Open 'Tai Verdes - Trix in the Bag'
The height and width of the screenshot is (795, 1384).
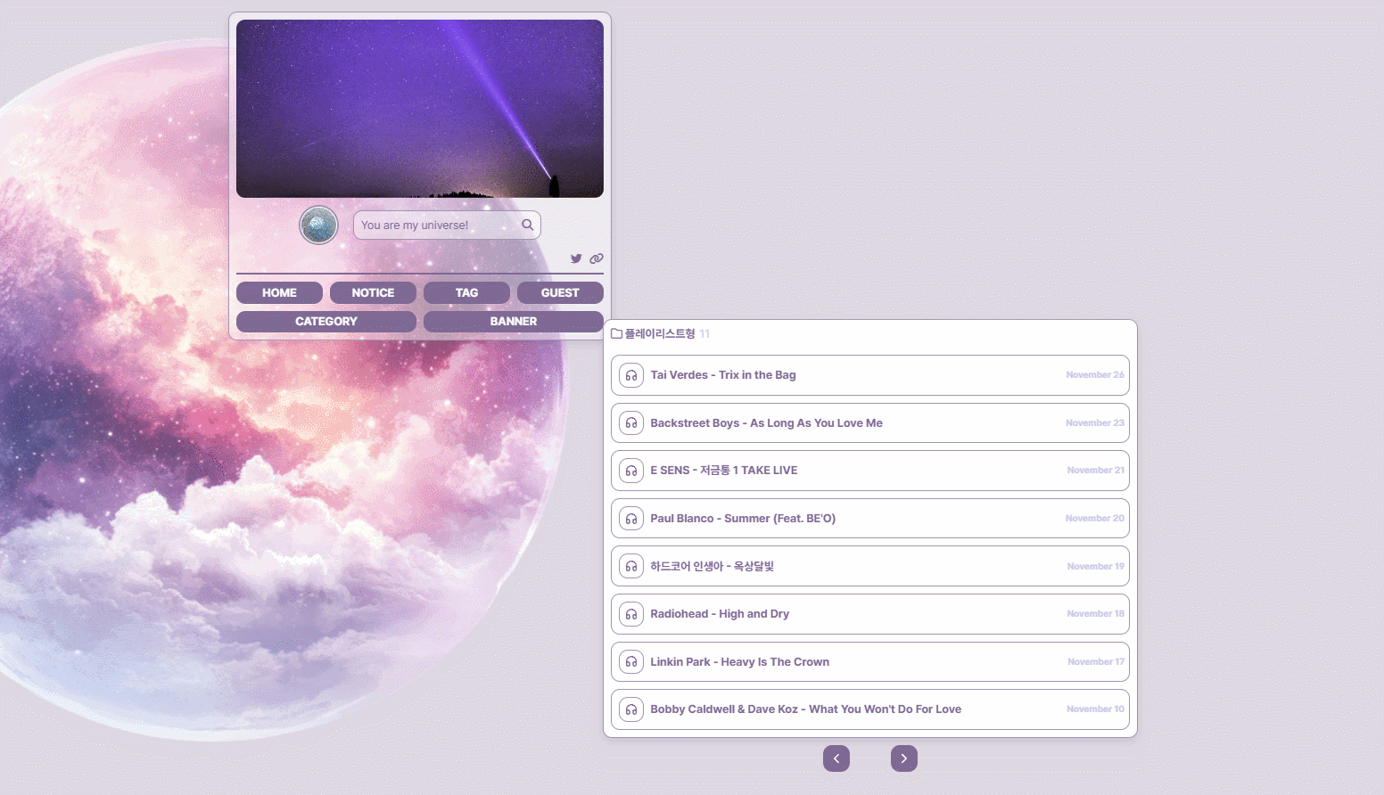pyautogui.click(x=723, y=375)
